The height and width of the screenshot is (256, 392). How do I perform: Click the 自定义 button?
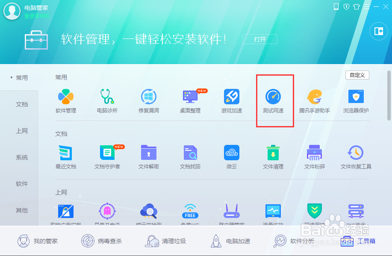click(x=357, y=75)
